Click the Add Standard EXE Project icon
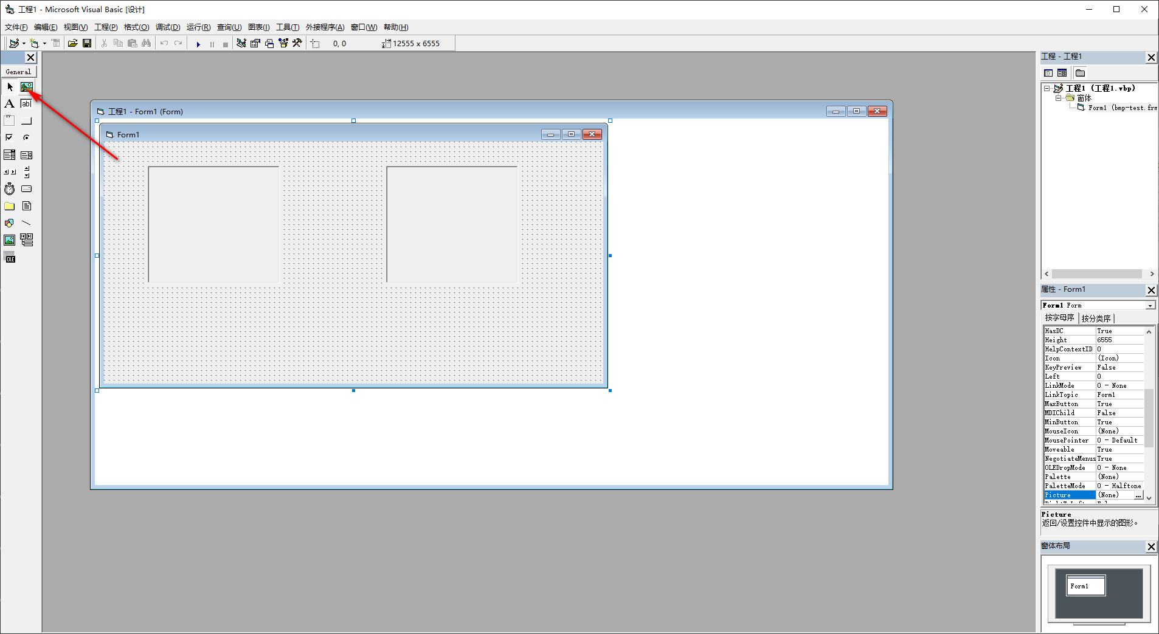1159x634 pixels. pos(13,43)
